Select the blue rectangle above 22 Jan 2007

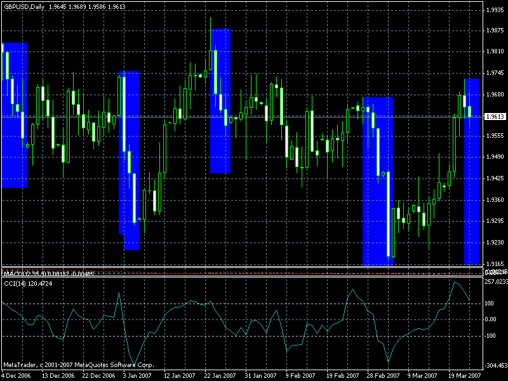220,101
